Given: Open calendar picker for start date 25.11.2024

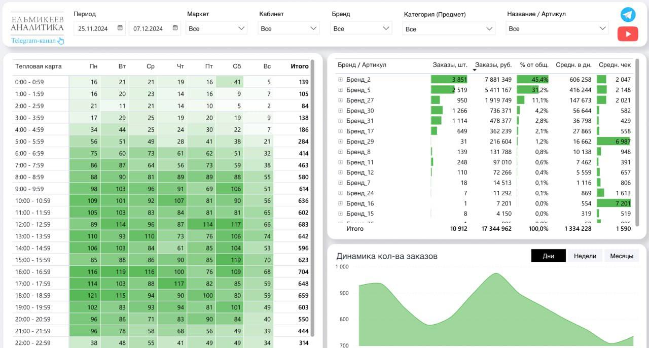Looking at the screenshot, I should pos(120,28).
